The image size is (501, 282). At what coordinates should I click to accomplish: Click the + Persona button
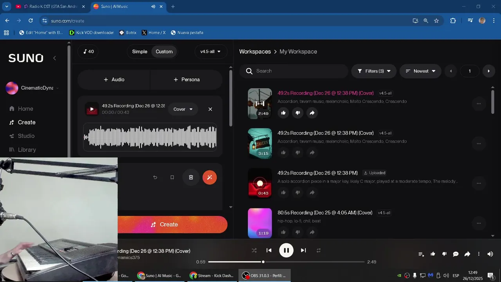pos(186,80)
